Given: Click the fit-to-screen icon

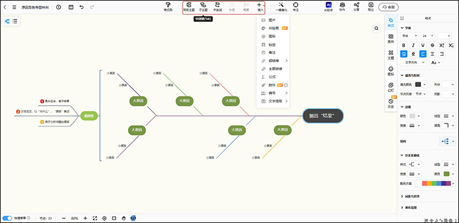Looking at the screenshot, I should pos(95,218).
